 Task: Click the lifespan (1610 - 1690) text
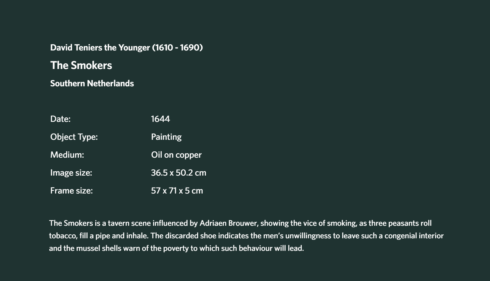click(x=178, y=47)
